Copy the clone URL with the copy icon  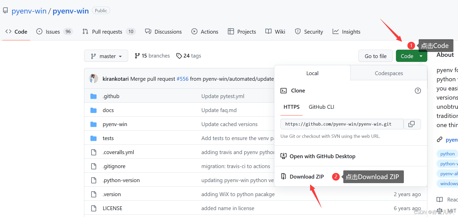pos(412,124)
